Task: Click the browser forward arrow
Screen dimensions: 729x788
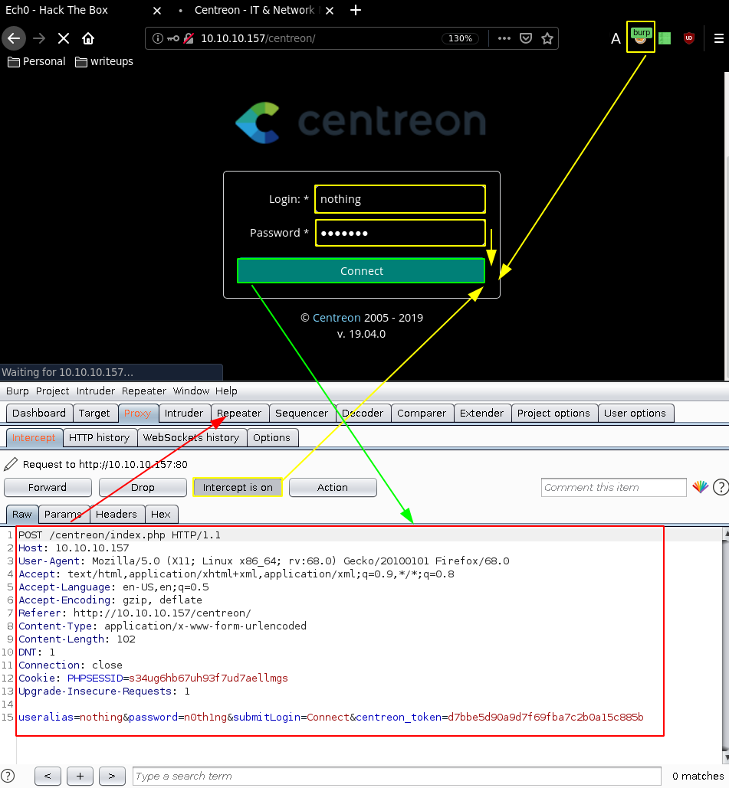Action: tap(39, 39)
